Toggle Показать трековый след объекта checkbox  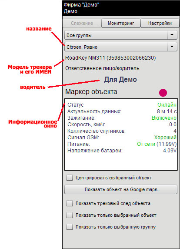pyautogui.click(x=70, y=203)
